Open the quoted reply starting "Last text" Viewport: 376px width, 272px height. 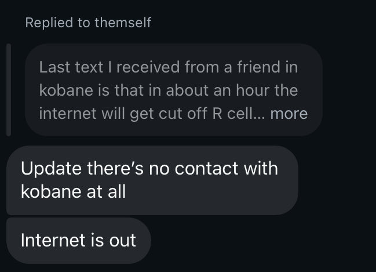pos(173,90)
